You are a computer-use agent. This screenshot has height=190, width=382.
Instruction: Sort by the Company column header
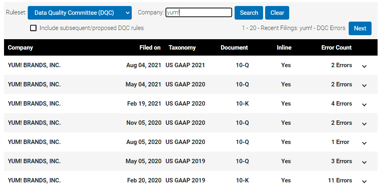pyautogui.click(x=20, y=48)
